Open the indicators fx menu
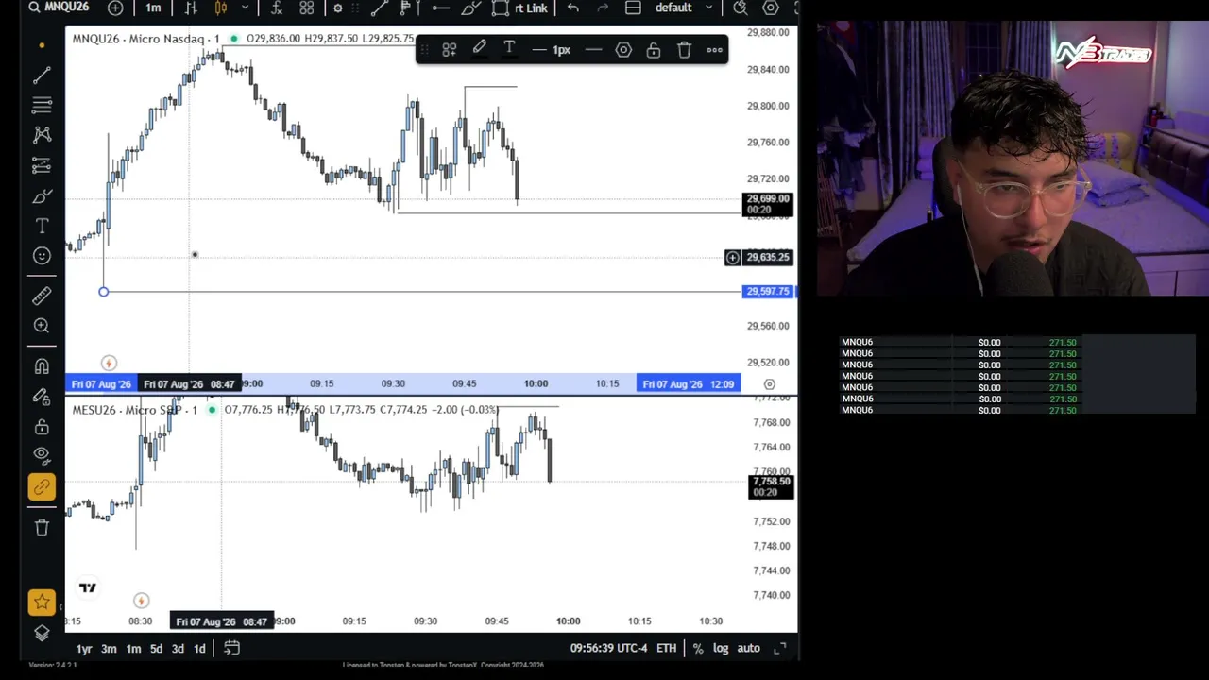 tap(277, 8)
